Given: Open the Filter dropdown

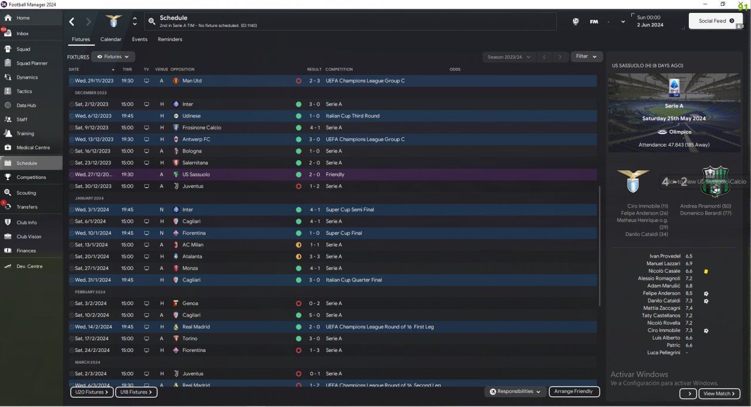Looking at the screenshot, I should pyautogui.click(x=586, y=57).
